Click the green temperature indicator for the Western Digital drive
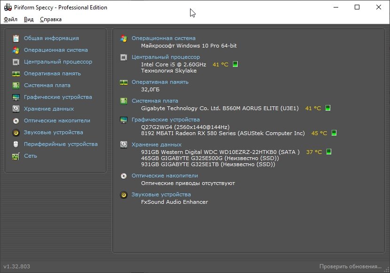390x273 pixels. (329, 152)
